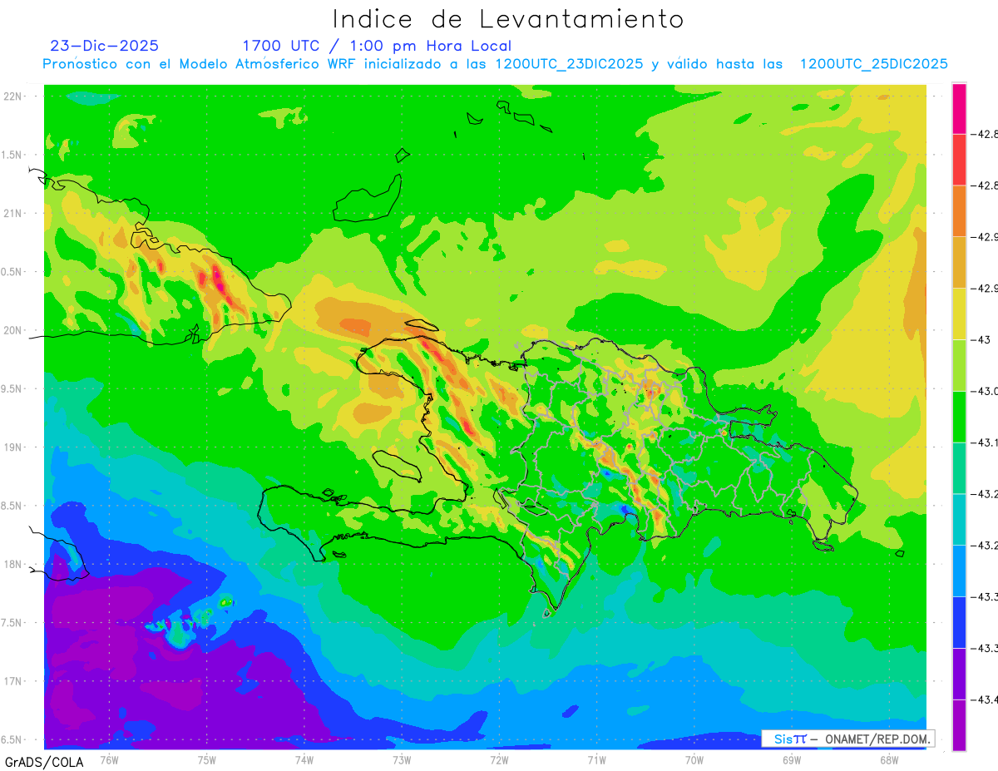The width and height of the screenshot is (998, 771).
Task: Click the '19N' latitude label
Action: click(13, 447)
